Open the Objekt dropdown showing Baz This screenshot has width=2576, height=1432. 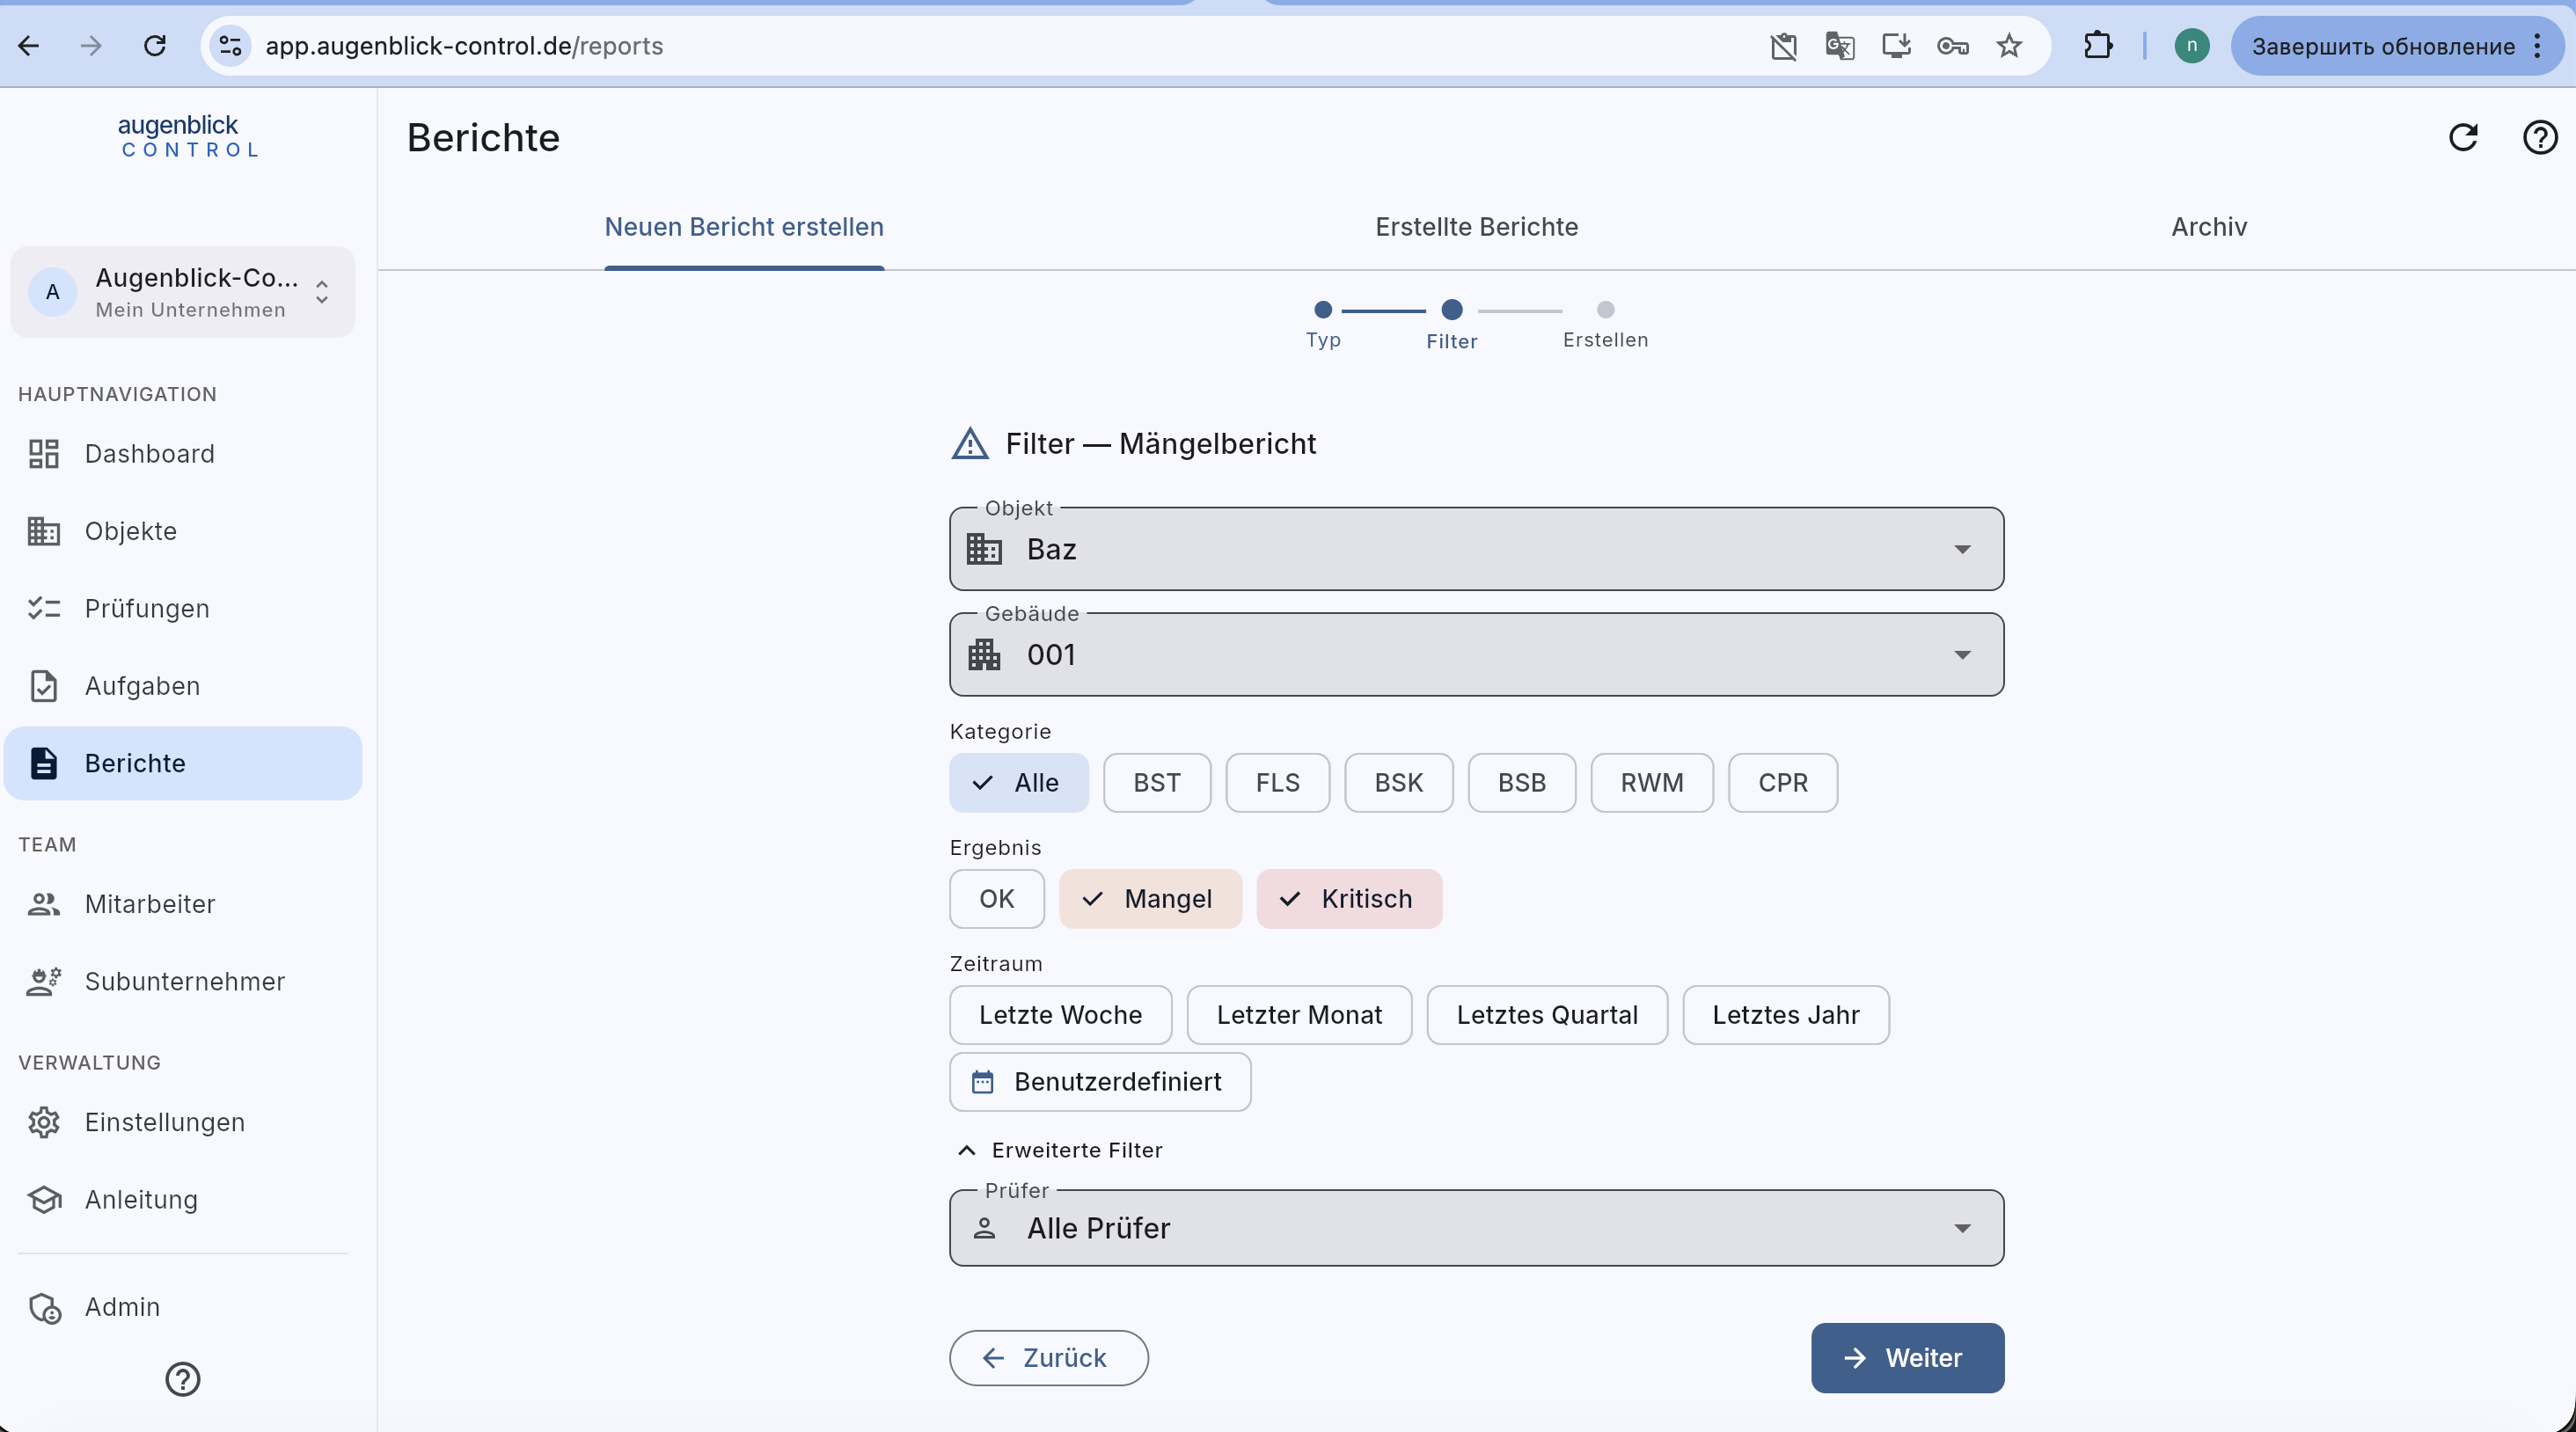pos(1476,549)
